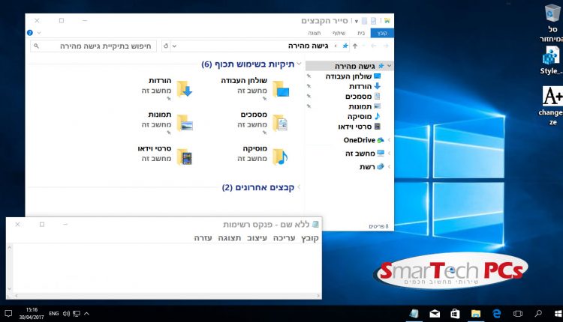This screenshot has height=322, width=563.
Task: Open the address bar history dropdown
Action: pos(174,46)
